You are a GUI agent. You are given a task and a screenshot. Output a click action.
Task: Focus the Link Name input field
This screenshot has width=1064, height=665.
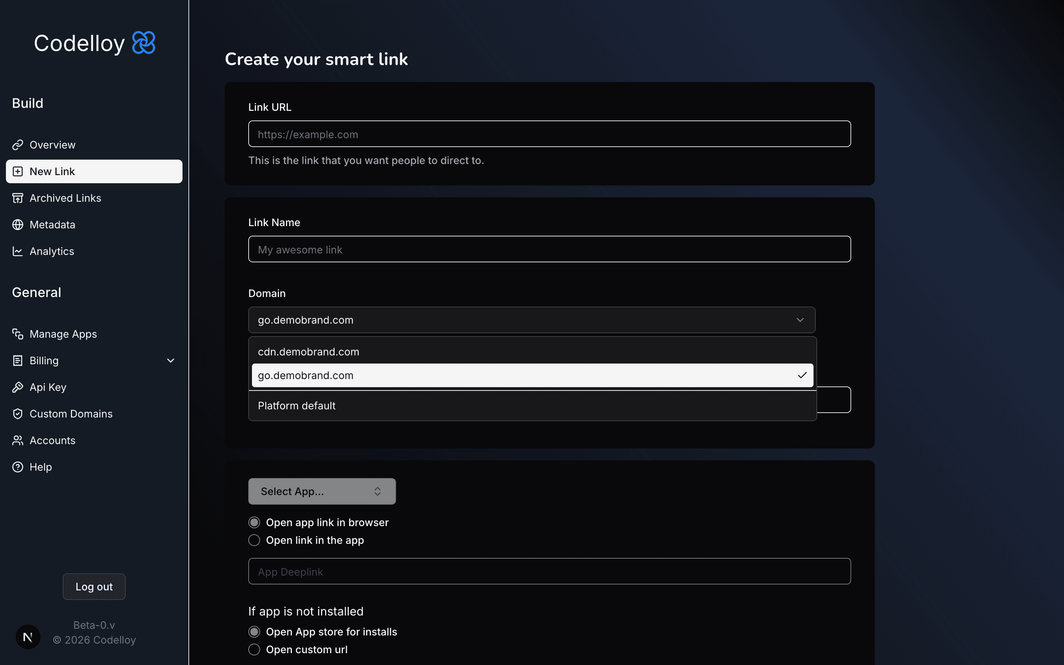pyautogui.click(x=549, y=249)
